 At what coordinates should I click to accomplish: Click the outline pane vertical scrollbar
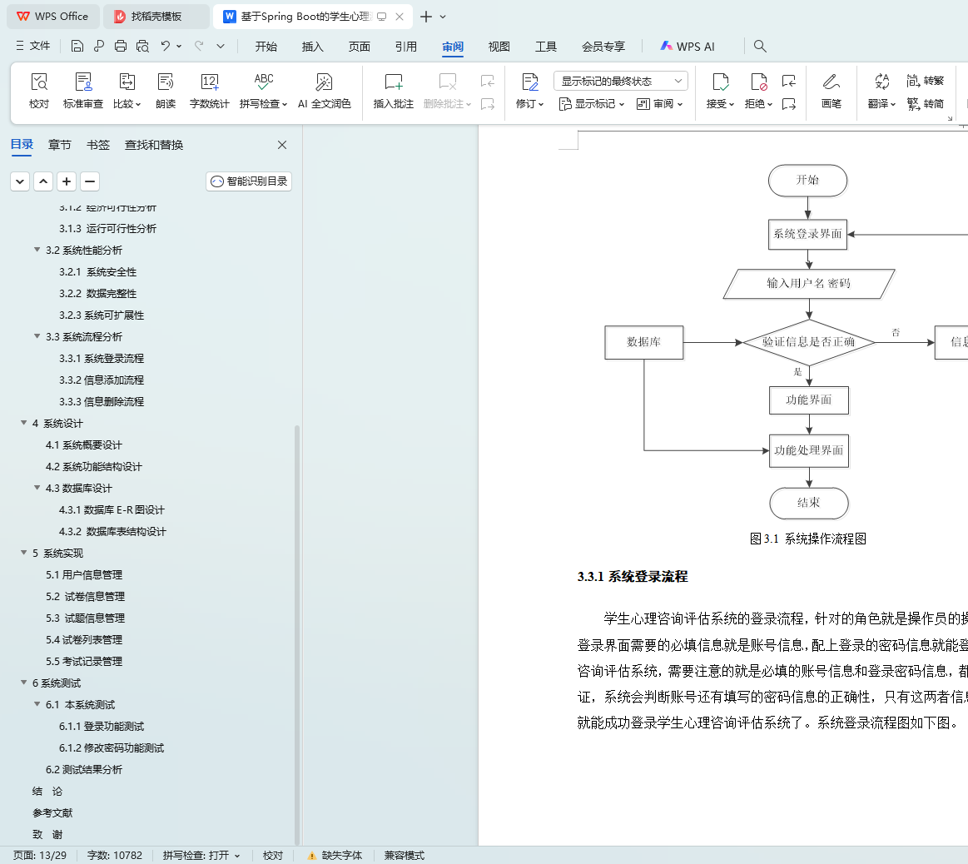point(297,634)
